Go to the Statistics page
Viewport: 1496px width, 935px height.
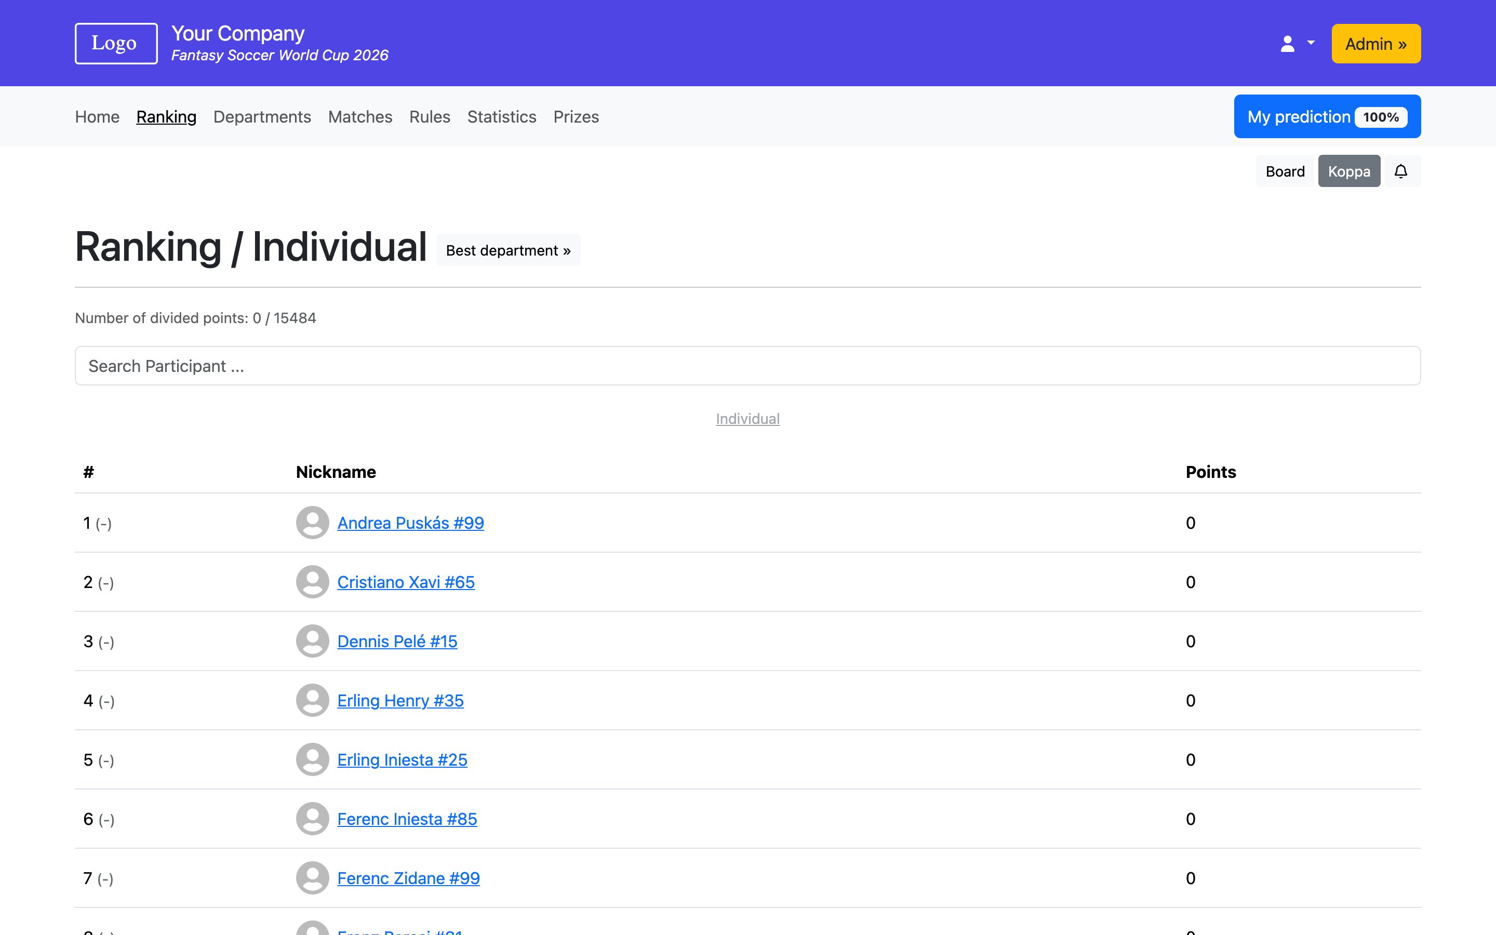click(x=501, y=117)
